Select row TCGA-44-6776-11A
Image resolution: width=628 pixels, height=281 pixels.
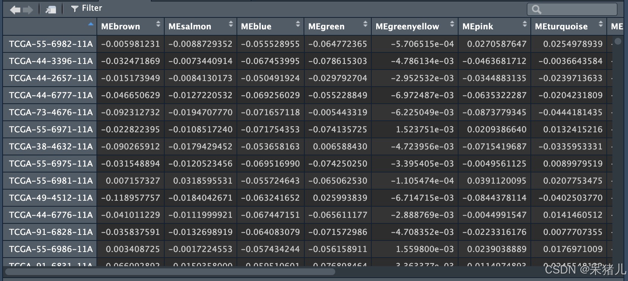[51, 215]
